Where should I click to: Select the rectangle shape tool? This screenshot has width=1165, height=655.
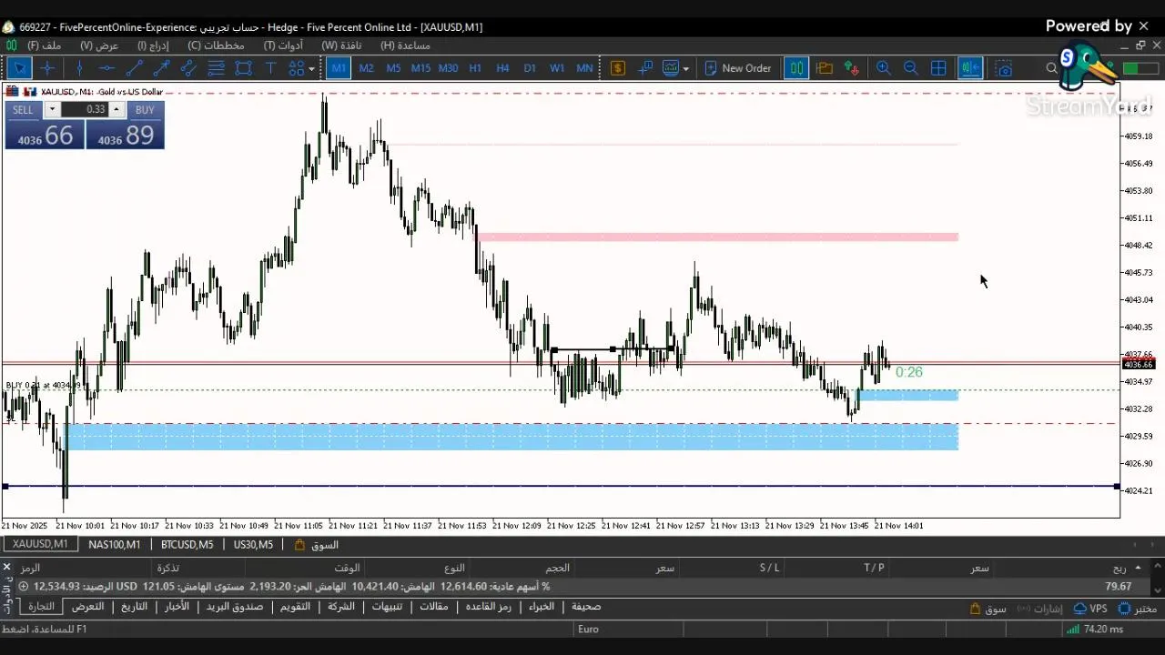pos(243,68)
